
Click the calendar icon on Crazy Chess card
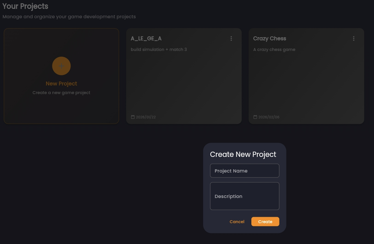tap(255, 117)
